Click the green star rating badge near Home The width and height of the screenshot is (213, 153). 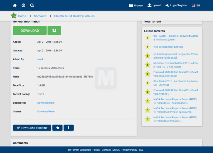click(14, 16)
